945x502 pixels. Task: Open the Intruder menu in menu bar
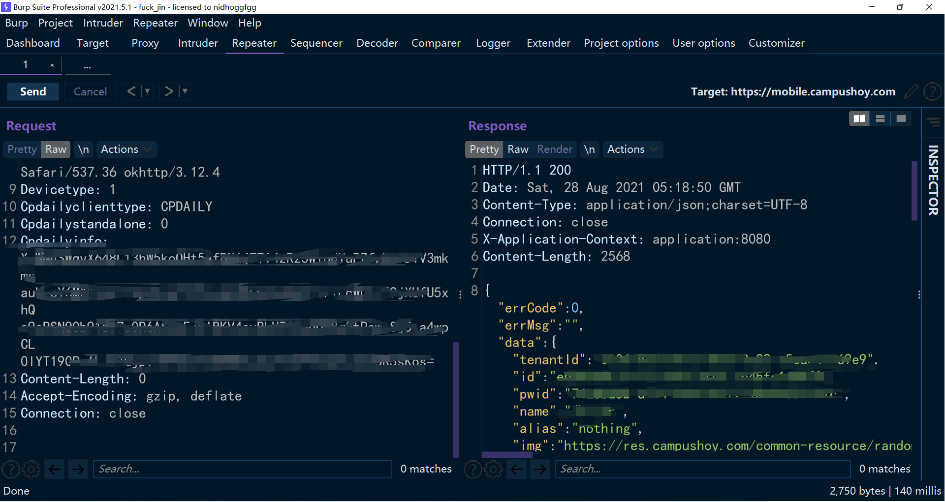[103, 23]
